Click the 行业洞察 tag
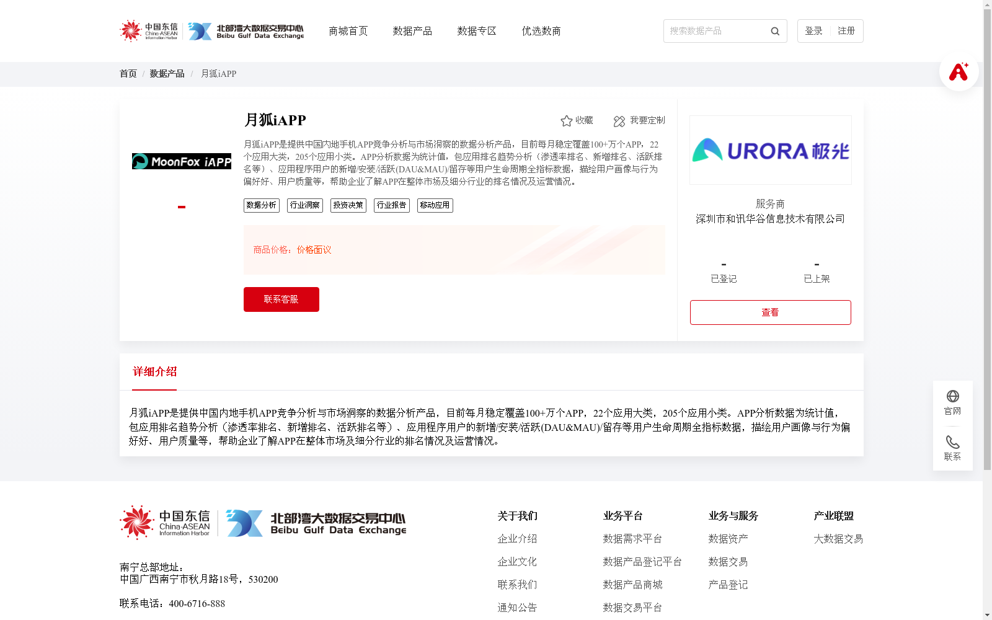Image resolution: width=992 pixels, height=620 pixels. (305, 205)
